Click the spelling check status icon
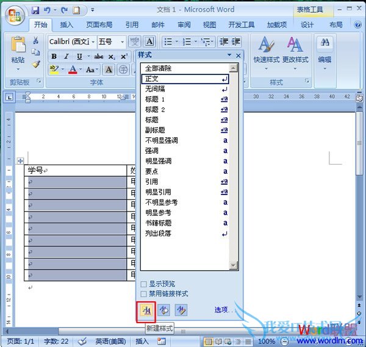Screen dimensions: 366x347 82,342
